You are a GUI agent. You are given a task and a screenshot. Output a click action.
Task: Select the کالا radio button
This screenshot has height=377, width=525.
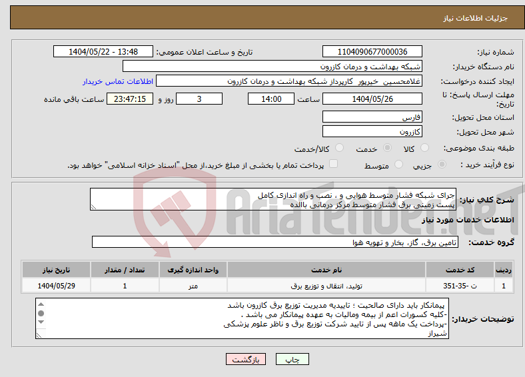pos(424,148)
